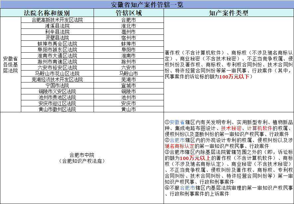Select the 黄山市徽州区法院 cell
Image resolution: width=294 pixels, height=204 pixels.
pos(57,109)
